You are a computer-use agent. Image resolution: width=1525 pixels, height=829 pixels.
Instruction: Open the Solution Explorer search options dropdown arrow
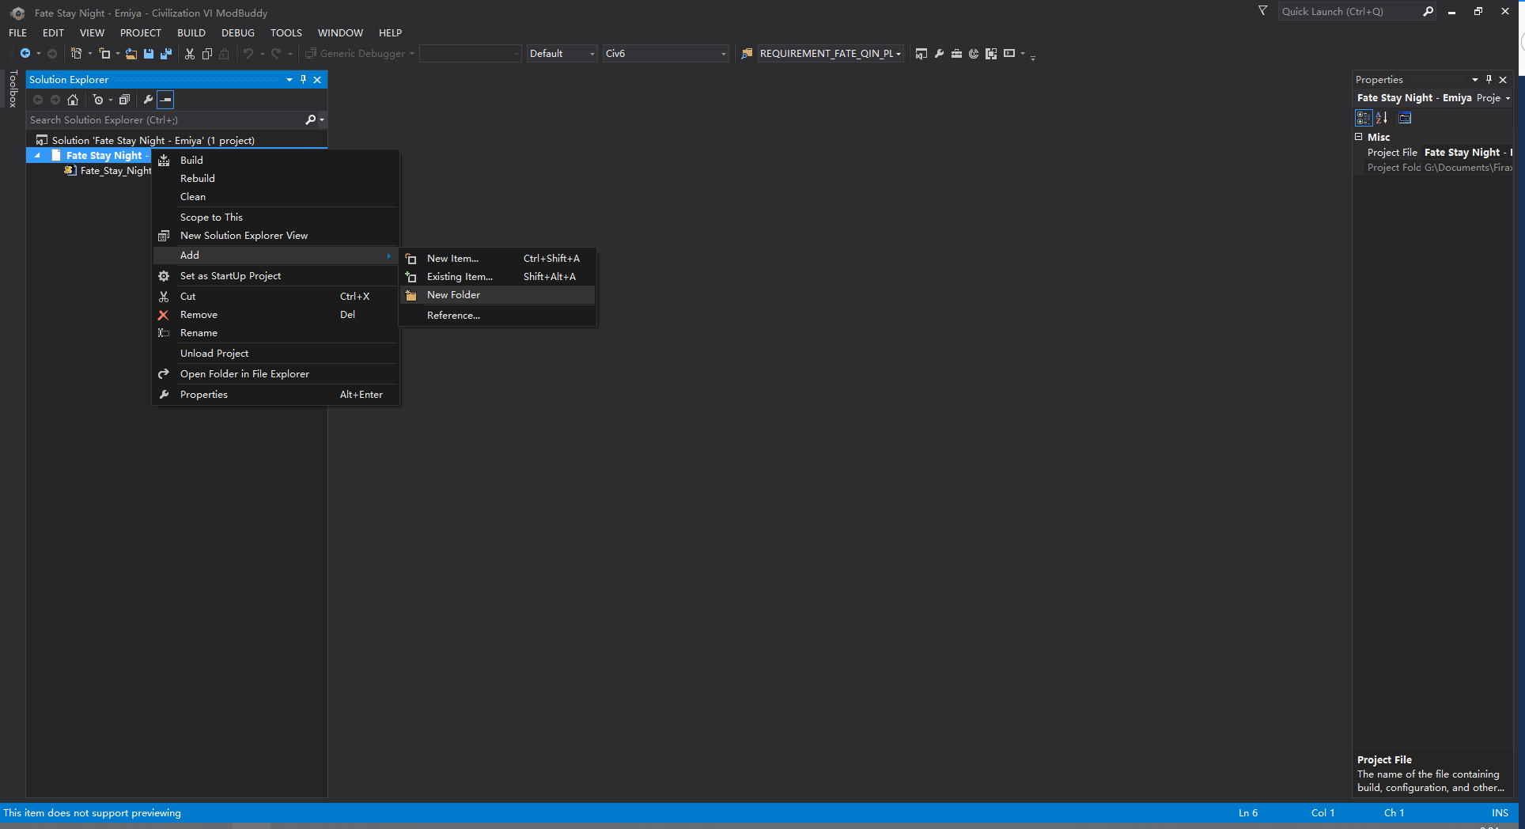pos(322,120)
